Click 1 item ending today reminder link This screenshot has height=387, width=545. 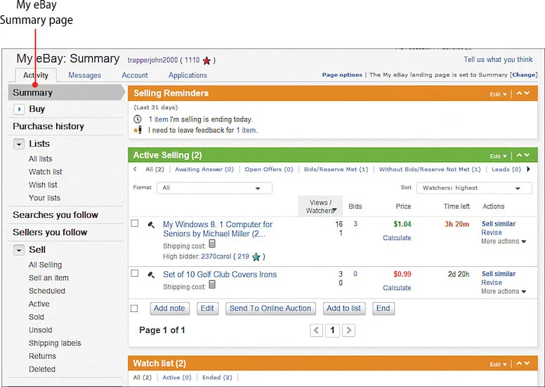tap(159, 119)
